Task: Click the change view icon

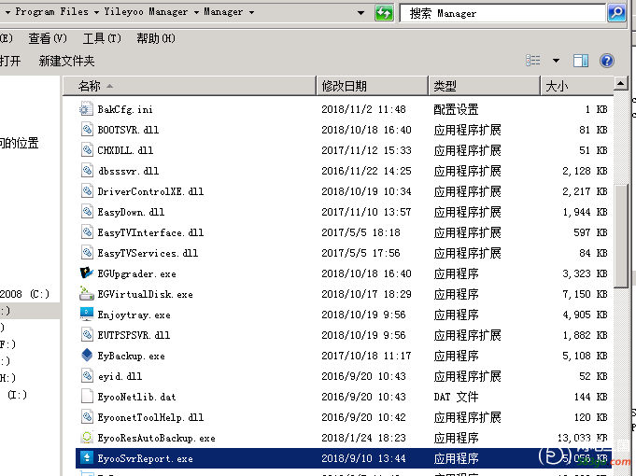Action: pyautogui.click(x=533, y=61)
